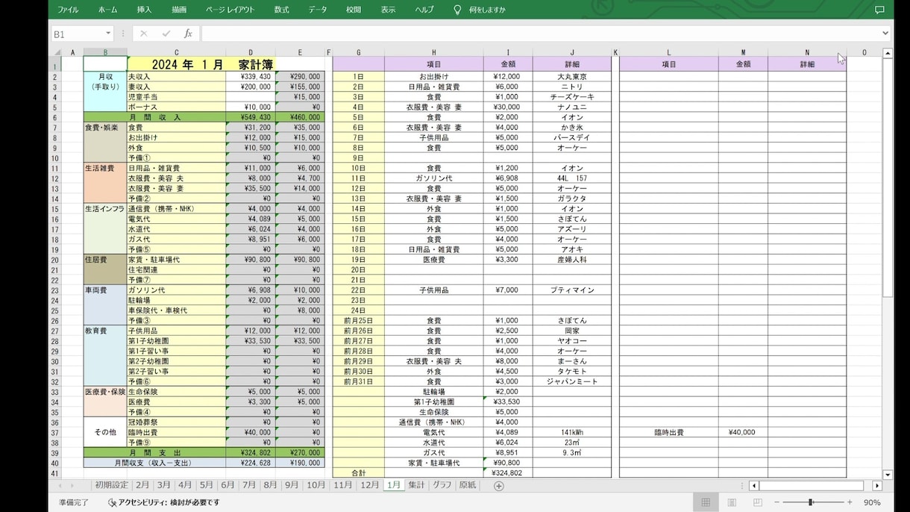The width and height of the screenshot is (910, 512).
Task: Open the ファイル menu tab
Action: point(68,10)
